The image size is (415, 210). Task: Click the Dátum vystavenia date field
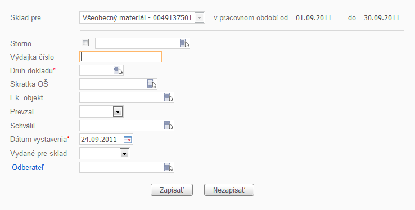pos(102,139)
